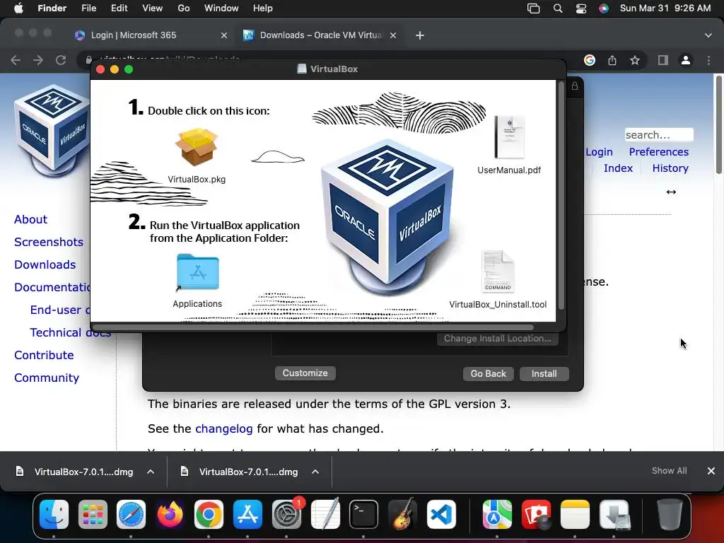Click the search field on VirtualBox site
724x543 pixels.
(x=659, y=135)
